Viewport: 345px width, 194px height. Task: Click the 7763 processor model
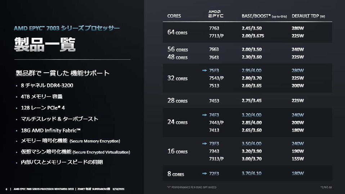214,28
